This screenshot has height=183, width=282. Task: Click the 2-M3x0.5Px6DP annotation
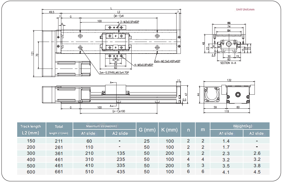tap(130, 22)
